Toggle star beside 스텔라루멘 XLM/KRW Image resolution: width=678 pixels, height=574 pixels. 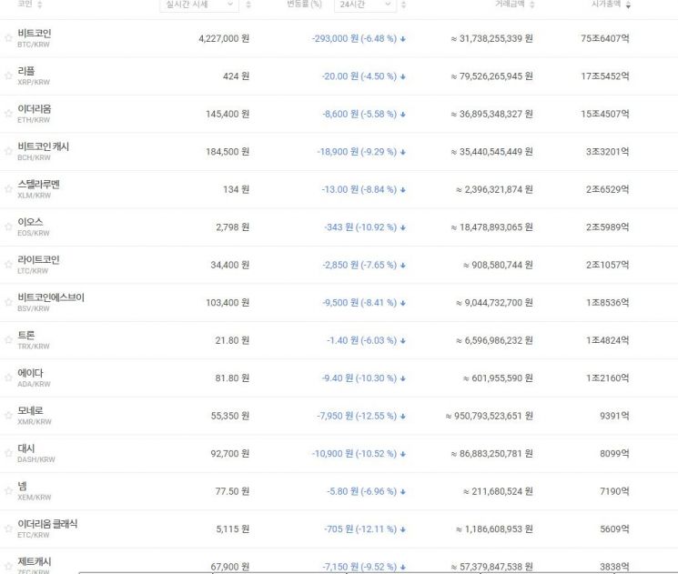[x=8, y=189]
